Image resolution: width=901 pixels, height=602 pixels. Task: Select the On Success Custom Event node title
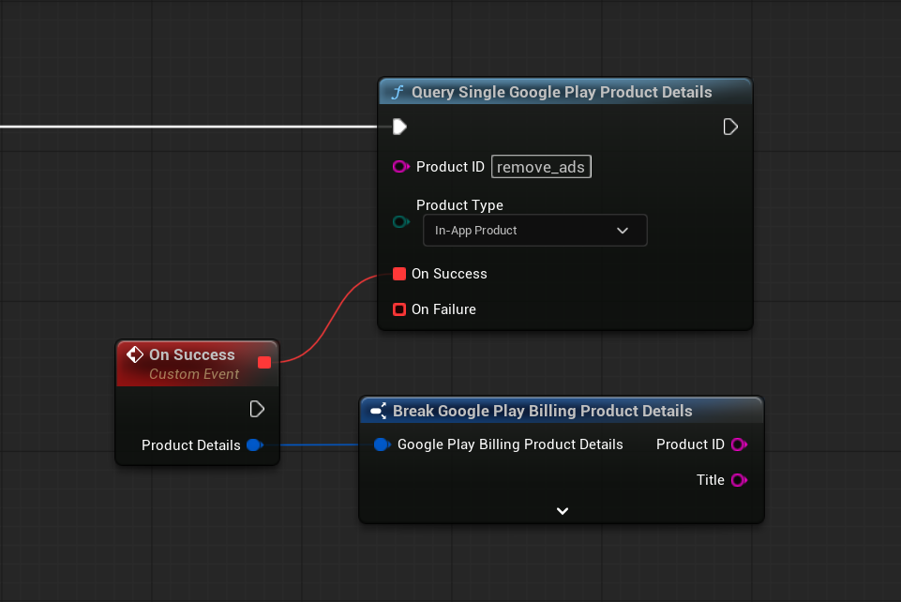click(x=192, y=355)
